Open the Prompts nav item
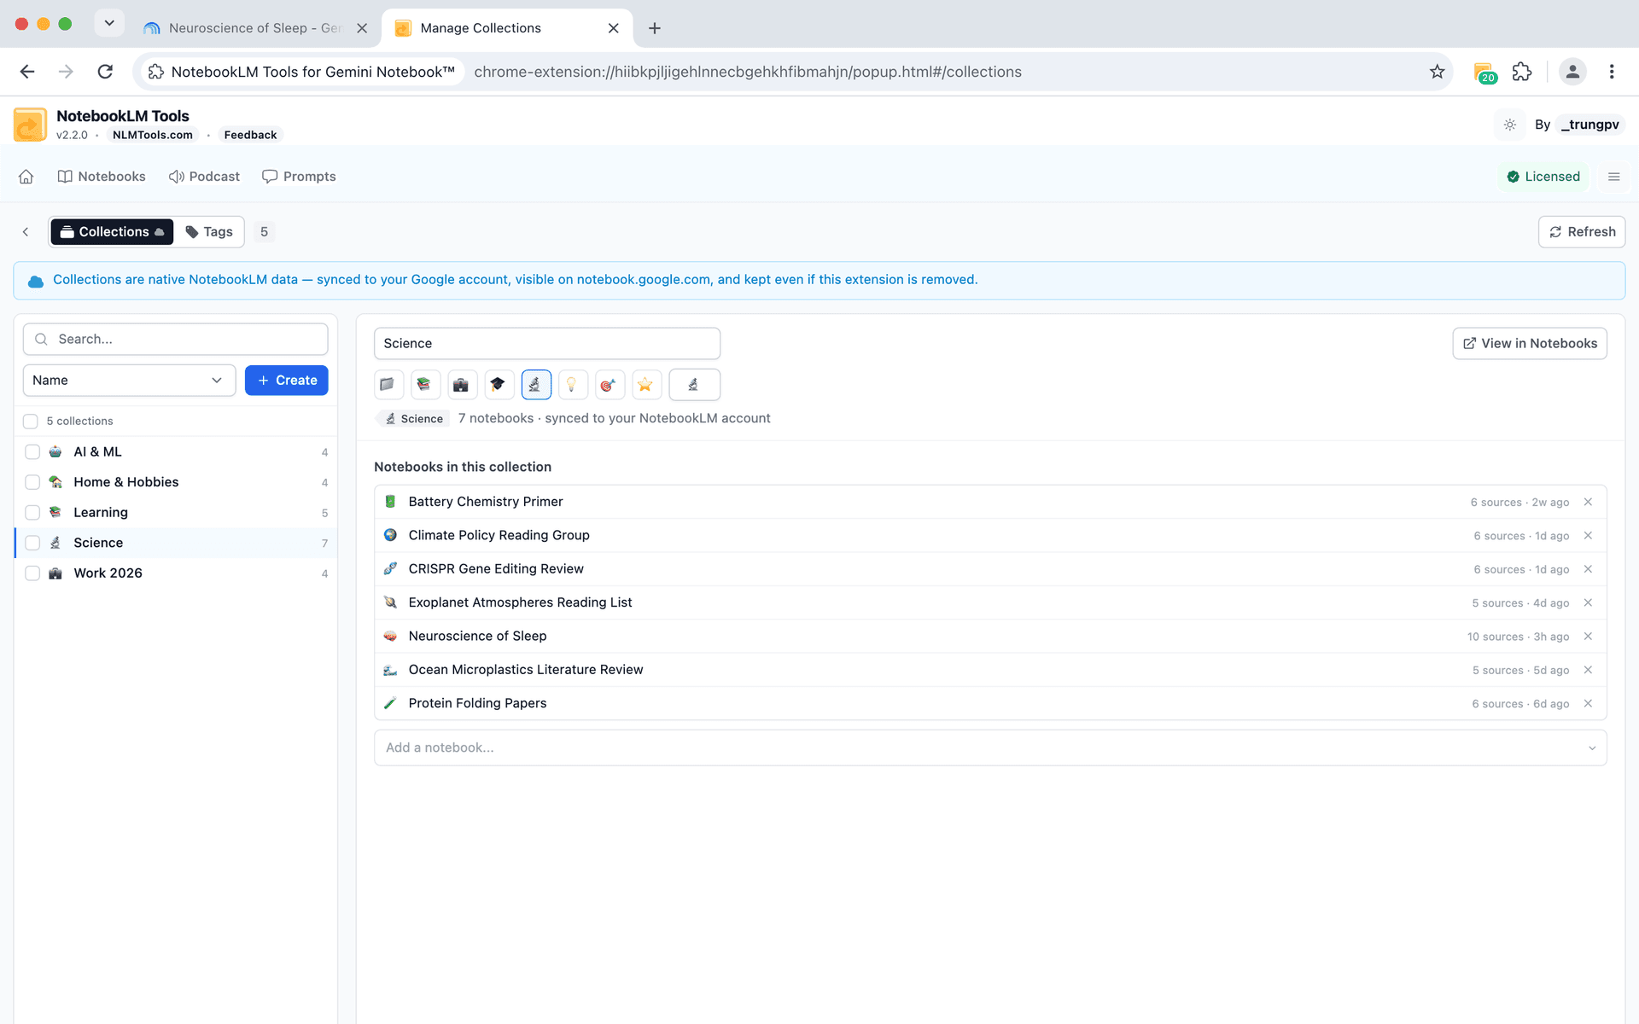1639x1024 pixels. pos(299,177)
